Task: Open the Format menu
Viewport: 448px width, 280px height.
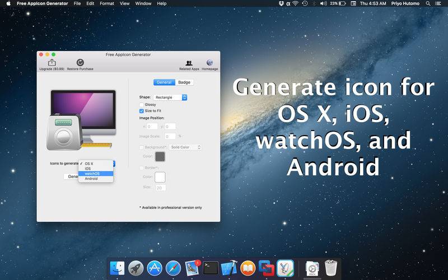Action: 107,3
